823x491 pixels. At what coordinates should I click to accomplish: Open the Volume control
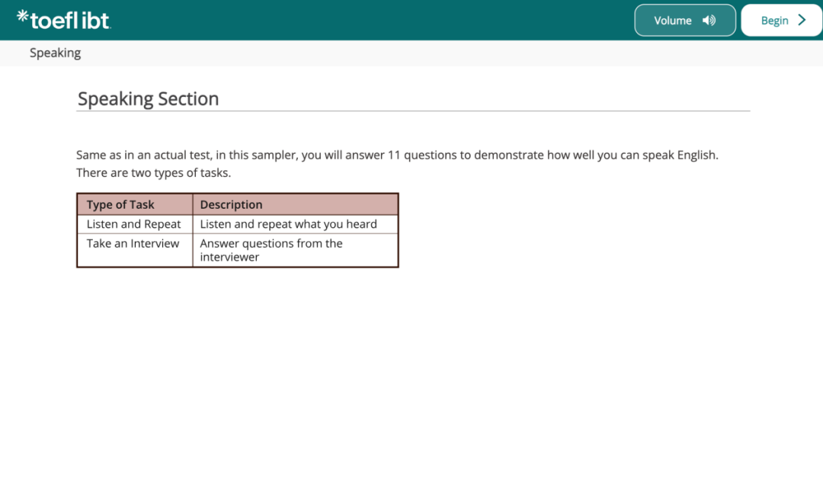pos(684,21)
